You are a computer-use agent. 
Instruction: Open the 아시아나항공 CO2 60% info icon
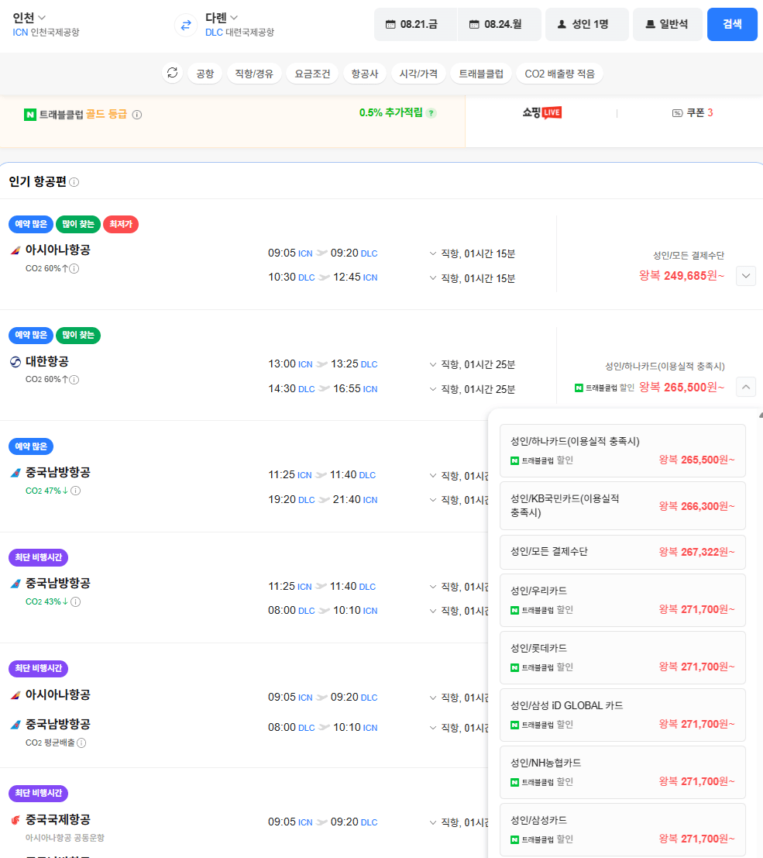coord(74,269)
